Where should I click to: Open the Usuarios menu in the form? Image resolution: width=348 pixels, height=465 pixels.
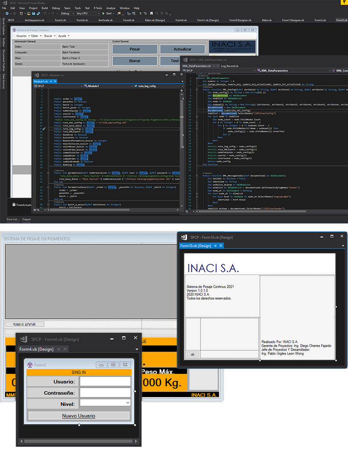(22, 36)
